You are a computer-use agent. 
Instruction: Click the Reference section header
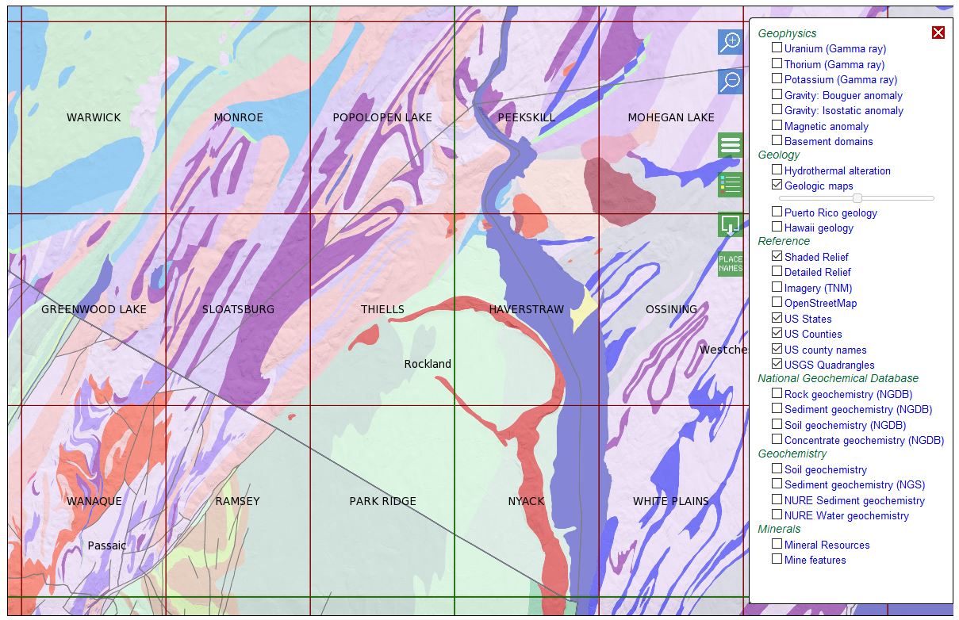[784, 241]
